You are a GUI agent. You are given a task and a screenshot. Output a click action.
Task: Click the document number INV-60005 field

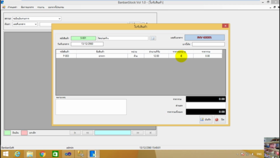[204, 38]
